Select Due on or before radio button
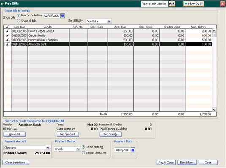Viewport: 226px width, 168px height. coord(19,15)
